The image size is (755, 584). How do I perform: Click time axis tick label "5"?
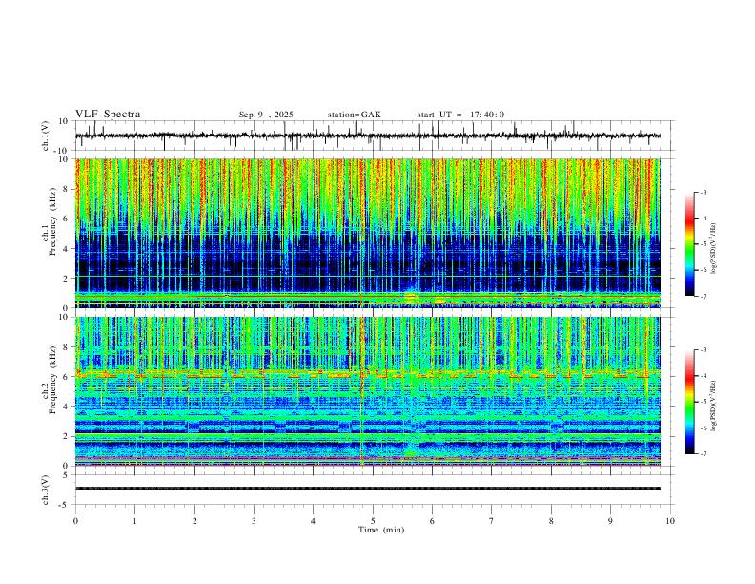click(x=373, y=521)
